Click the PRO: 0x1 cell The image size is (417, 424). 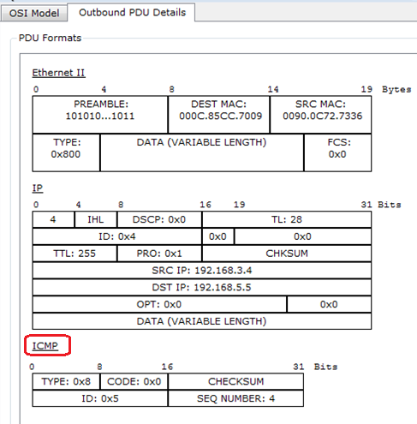click(x=159, y=254)
